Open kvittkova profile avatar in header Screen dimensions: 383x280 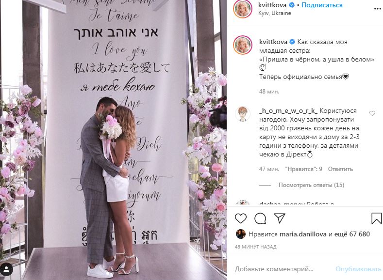pyautogui.click(x=243, y=9)
